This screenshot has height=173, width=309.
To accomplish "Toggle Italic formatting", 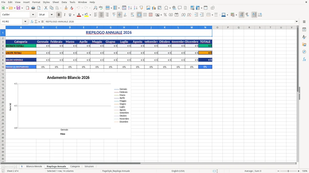I will point(64,15).
